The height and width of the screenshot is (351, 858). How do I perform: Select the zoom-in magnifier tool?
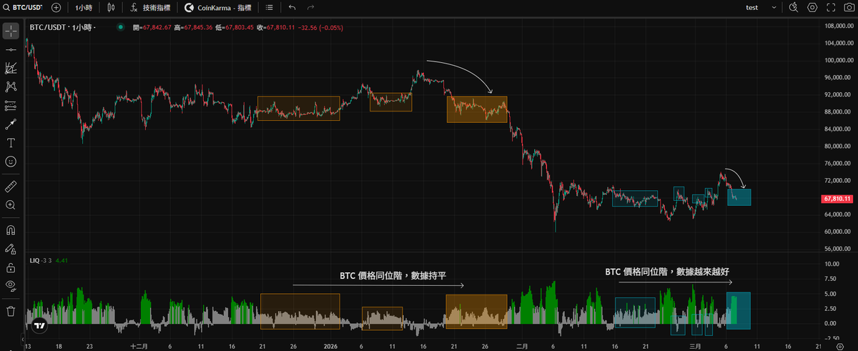tap(11, 204)
